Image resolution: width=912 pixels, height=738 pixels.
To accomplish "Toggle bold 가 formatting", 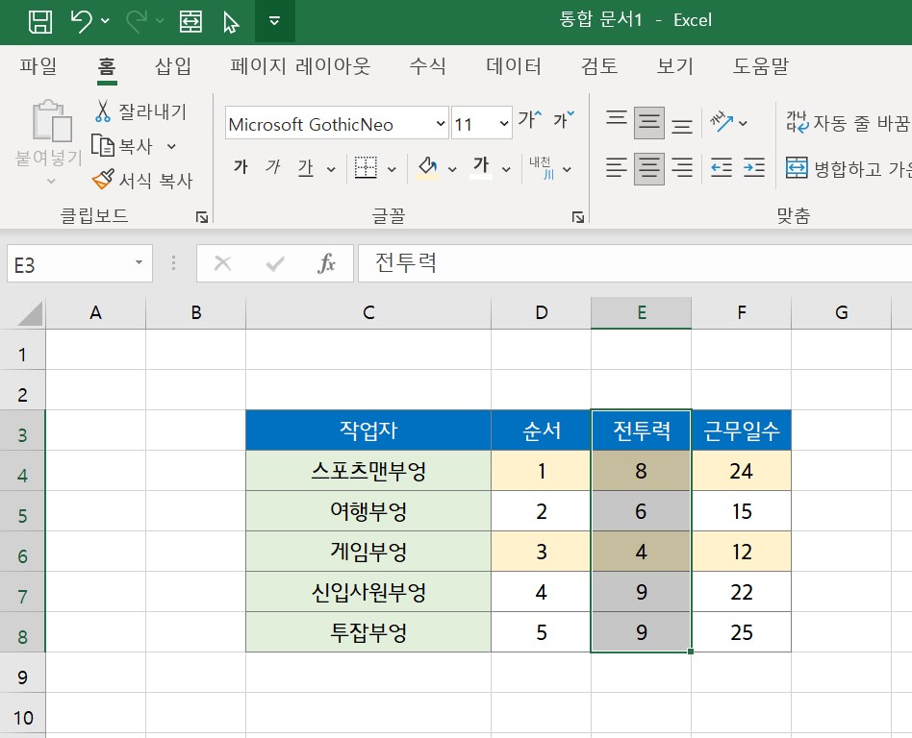I will [241, 168].
